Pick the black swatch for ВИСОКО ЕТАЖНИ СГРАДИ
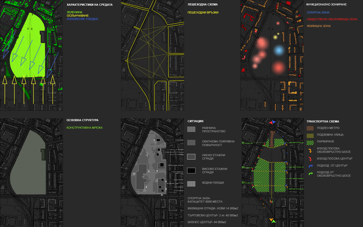The width and height of the screenshot is (363, 227). [x=191, y=170]
